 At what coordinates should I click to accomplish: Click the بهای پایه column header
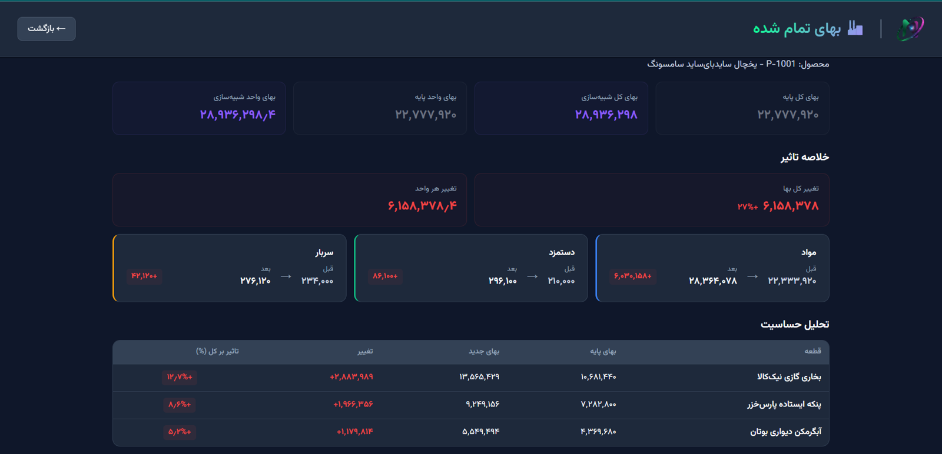(x=603, y=351)
